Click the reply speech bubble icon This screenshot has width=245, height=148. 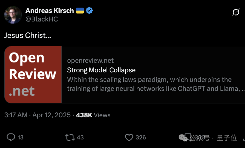pos(11,137)
